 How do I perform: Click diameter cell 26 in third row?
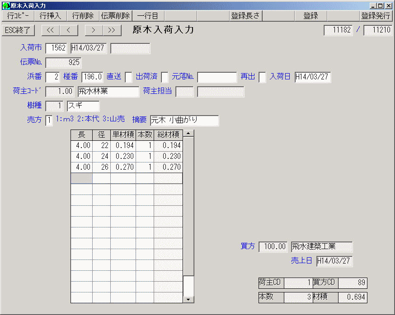101,167
